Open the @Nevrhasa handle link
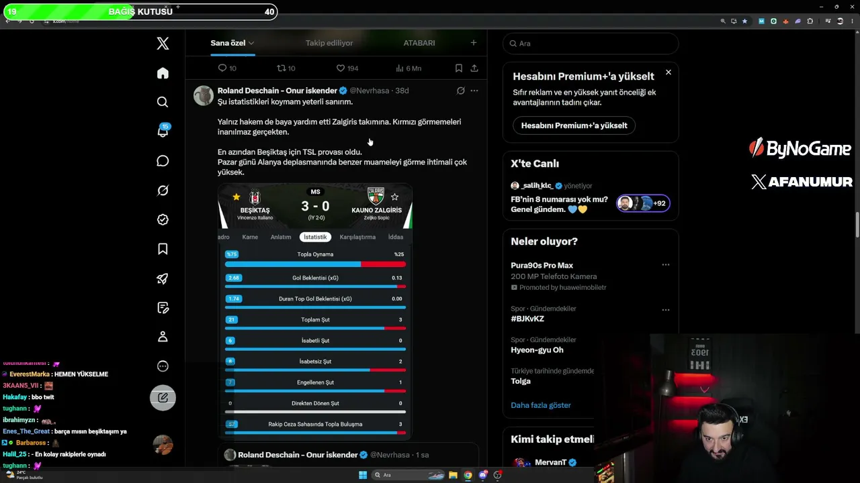The image size is (860, 483). pyautogui.click(x=369, y=91)
